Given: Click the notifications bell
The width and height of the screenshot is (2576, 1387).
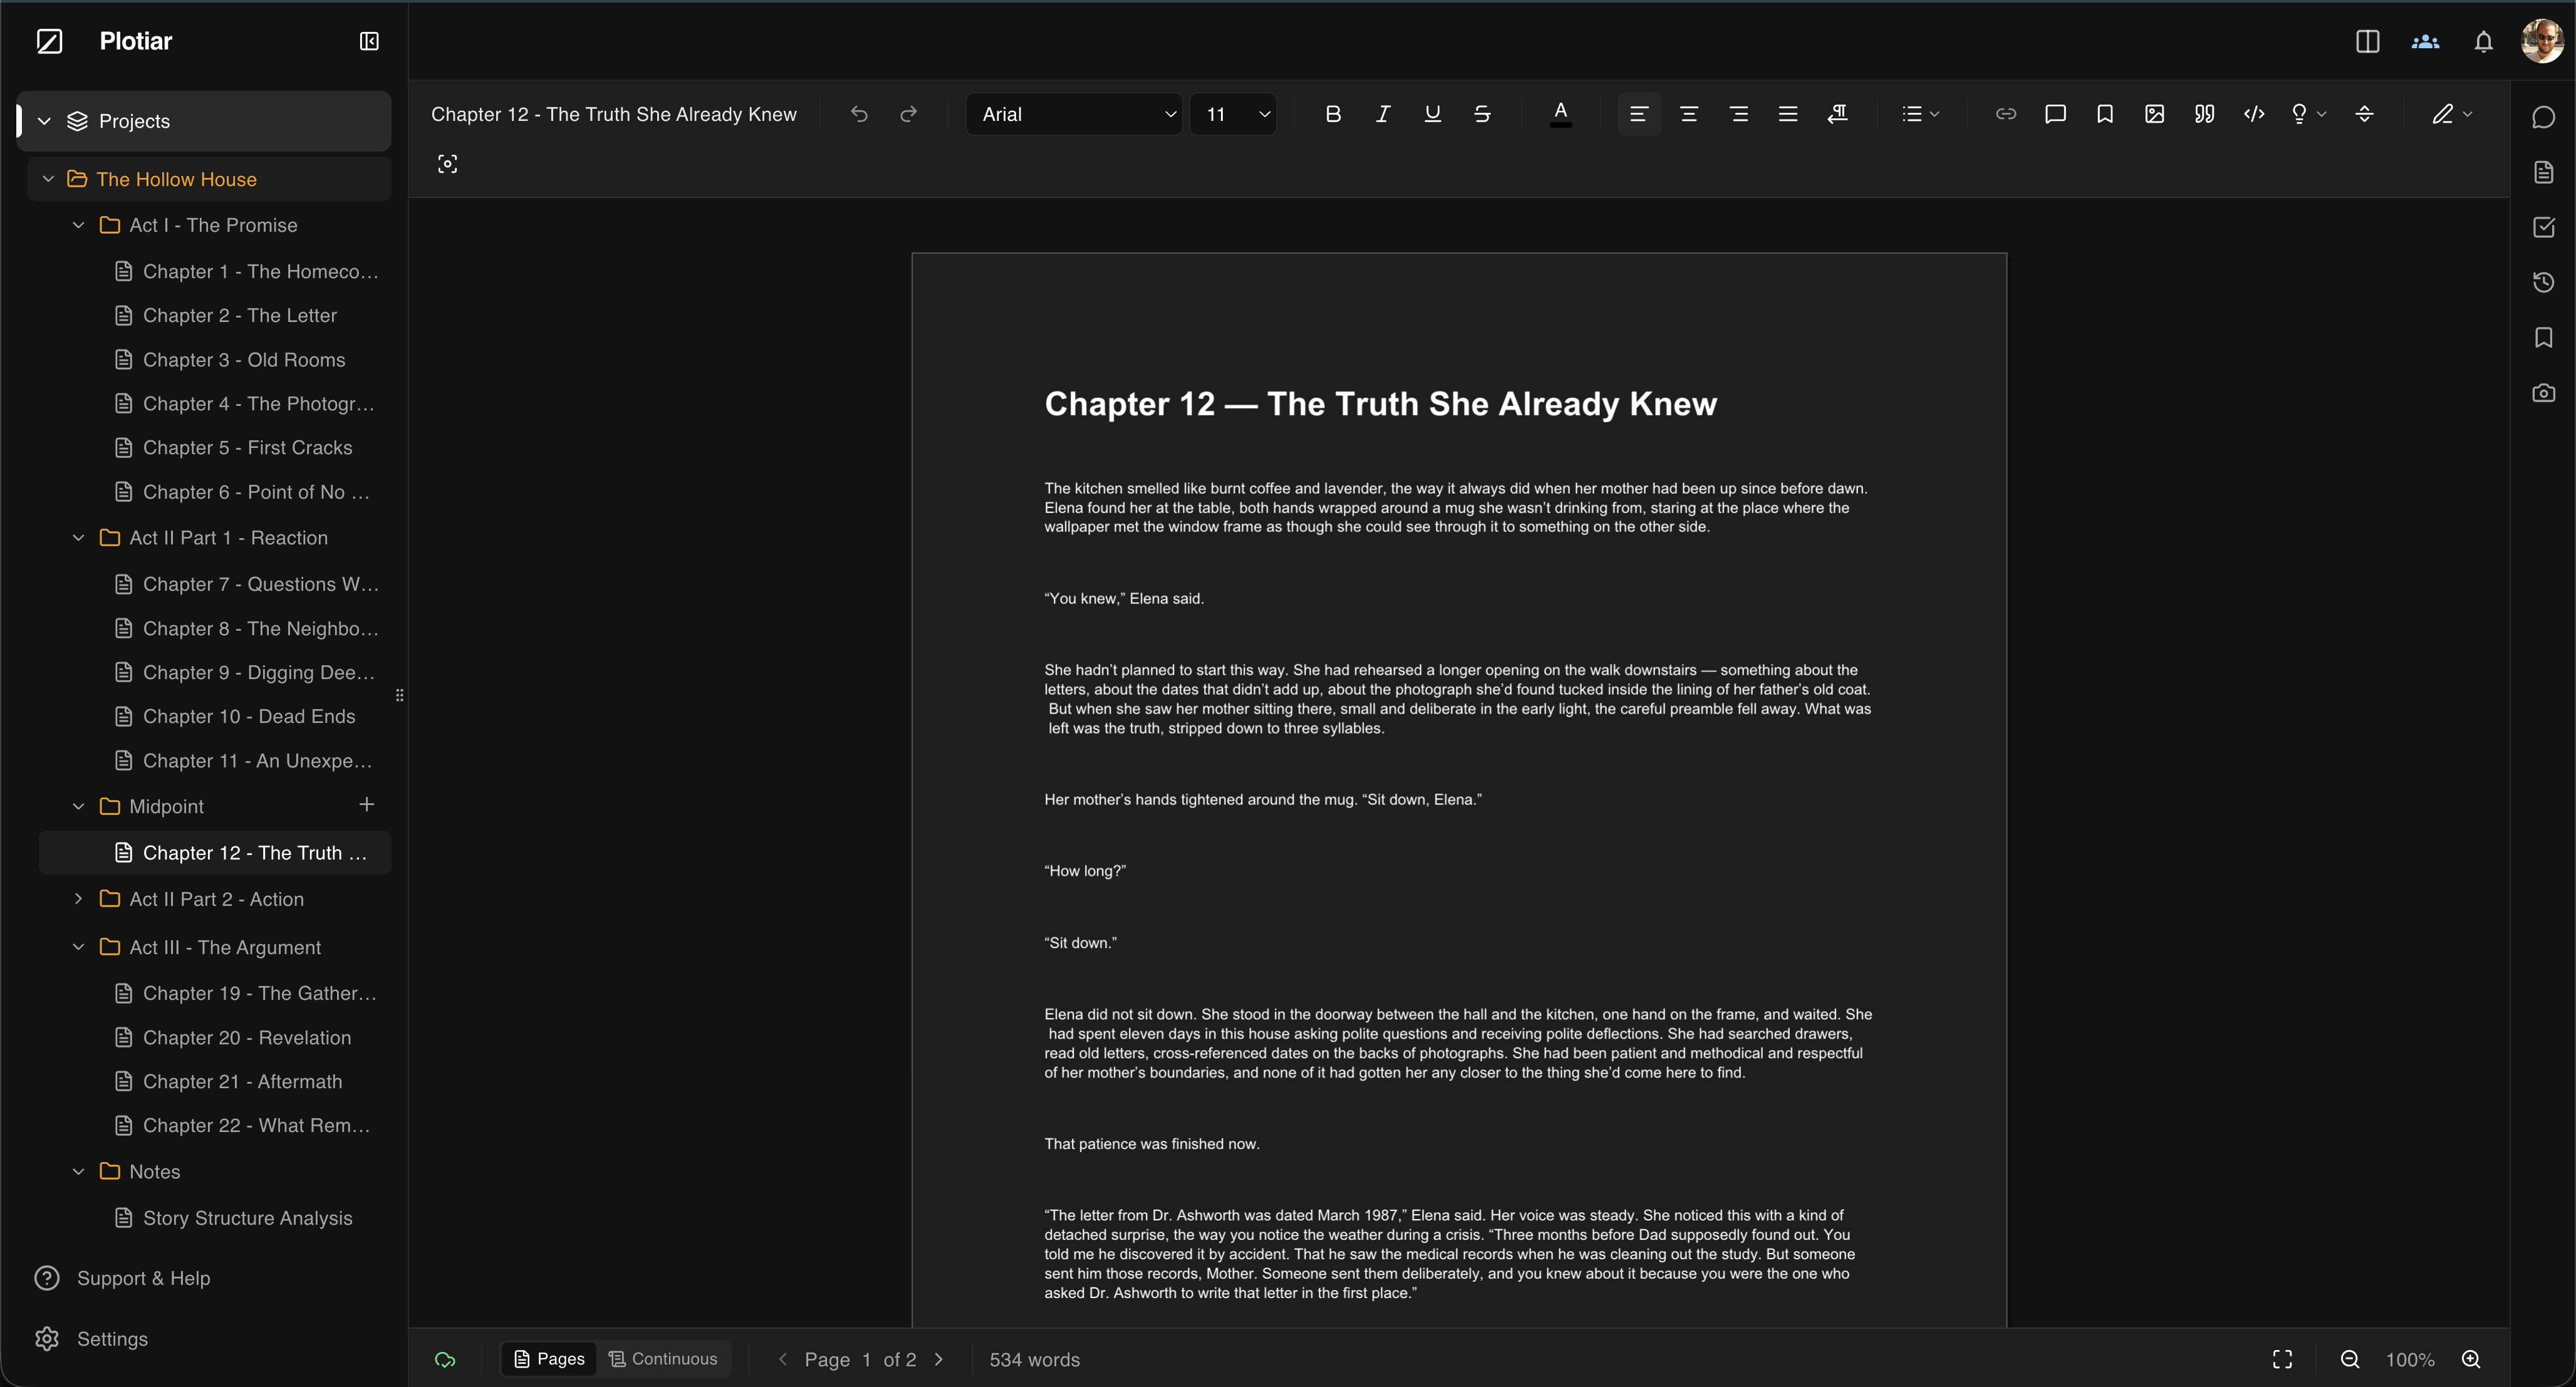Looking at the screenshot, I should pos(2483,41).
